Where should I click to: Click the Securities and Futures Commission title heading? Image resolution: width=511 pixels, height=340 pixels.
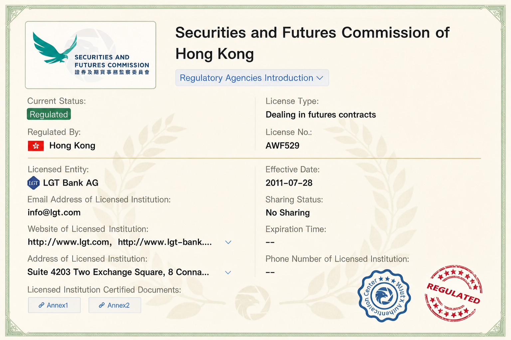[x=312, y=43]
